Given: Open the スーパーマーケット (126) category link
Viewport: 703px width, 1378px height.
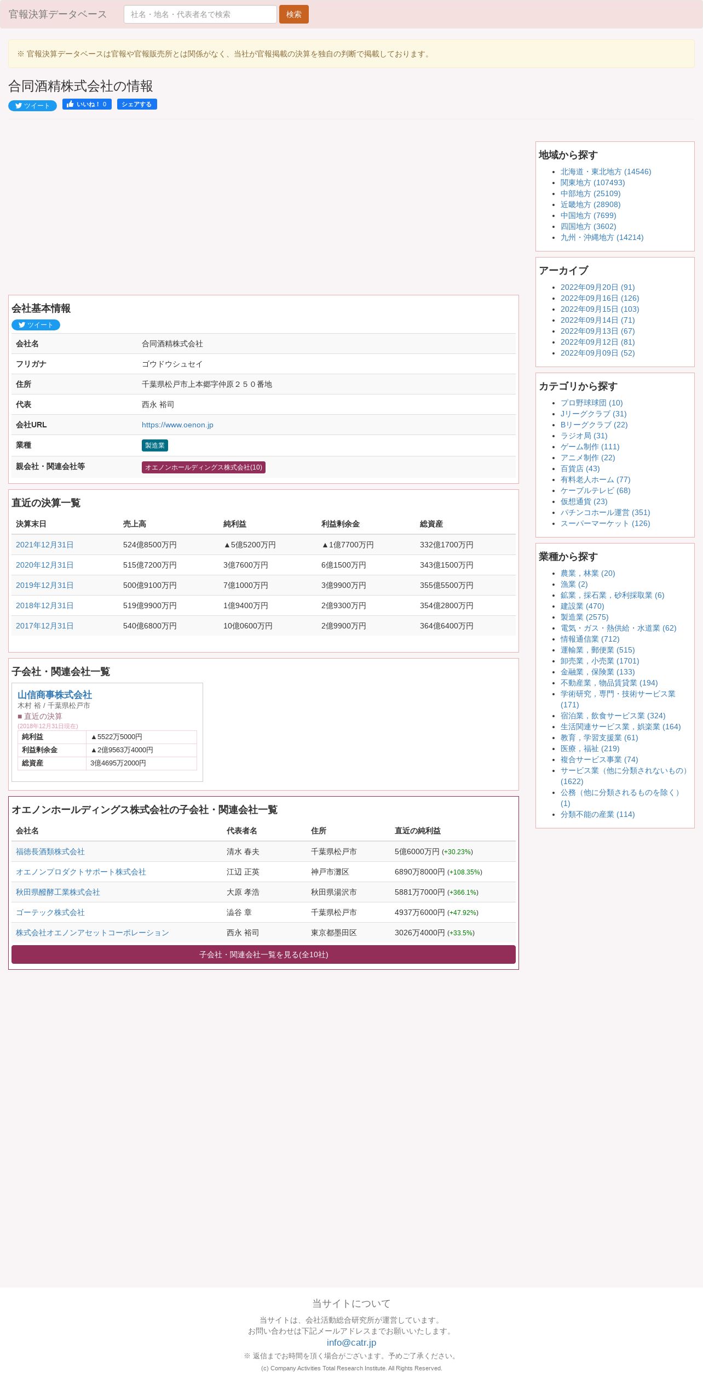Looking at the screenshot, I should [605, 523].
